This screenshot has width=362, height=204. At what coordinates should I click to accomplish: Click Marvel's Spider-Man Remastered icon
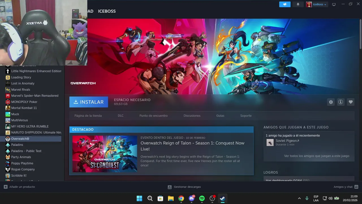pyautogui.click(x=8, y=96)
